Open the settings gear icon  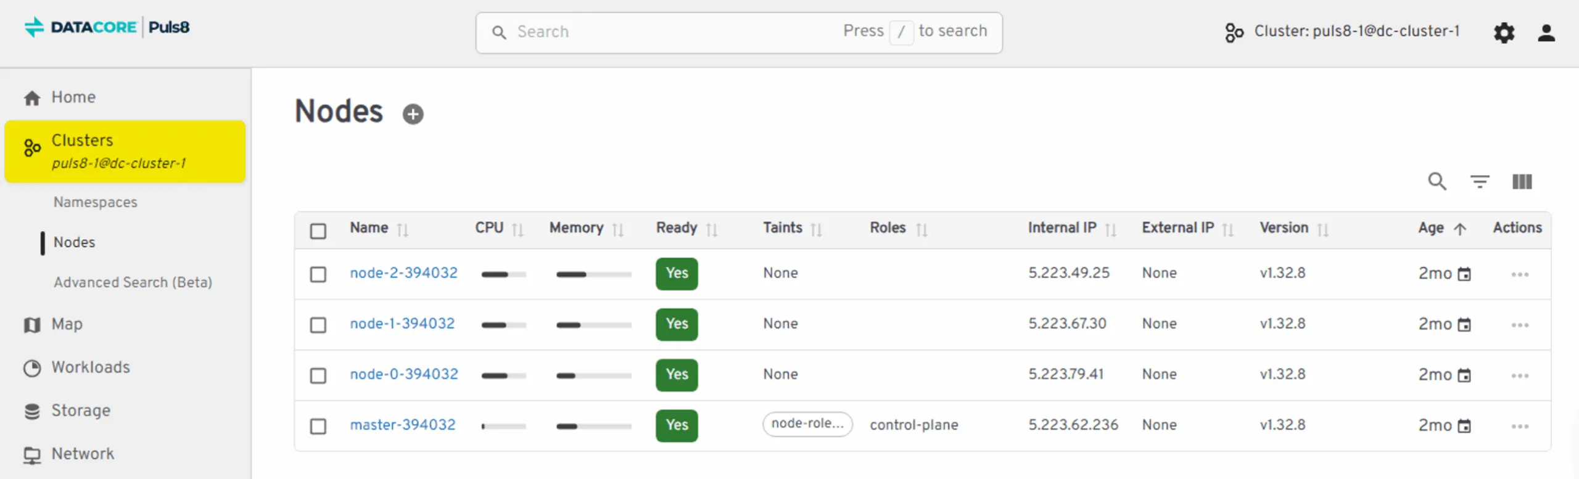coord(1504,33)
